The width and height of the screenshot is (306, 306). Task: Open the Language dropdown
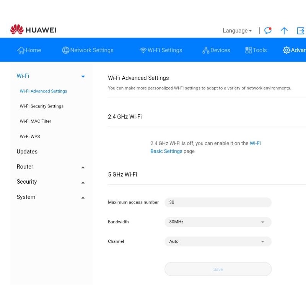click(237, 31)
